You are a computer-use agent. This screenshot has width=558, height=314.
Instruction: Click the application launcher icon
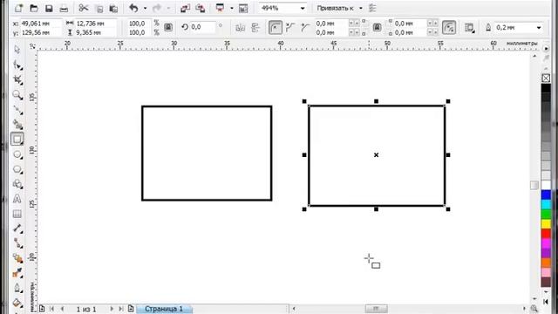pyautogui.click(x=221, y=8)
